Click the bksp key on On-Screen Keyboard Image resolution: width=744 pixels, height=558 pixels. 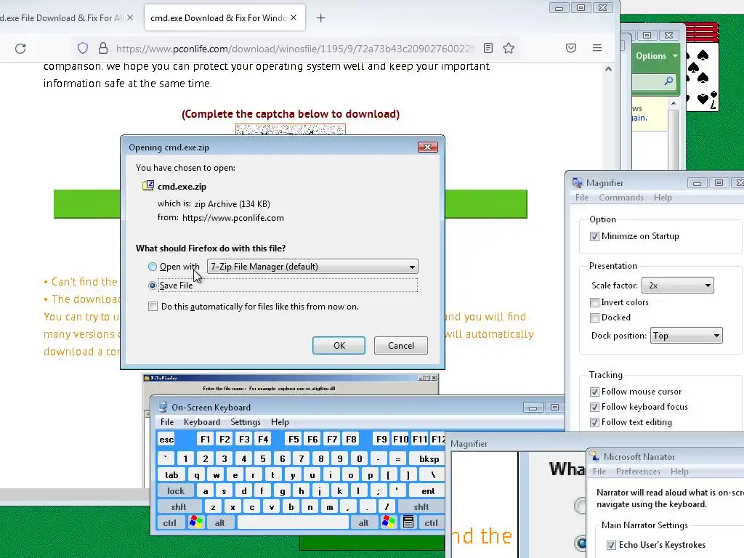[429, 459]
